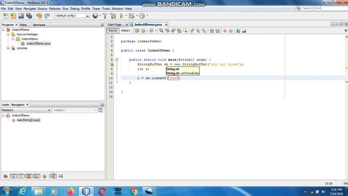Open Firefox from the taskbar
The width and height of the screenshot is (348, 196).
click(70, 191)
